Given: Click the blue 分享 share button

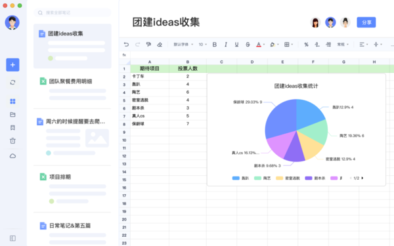Looking at the screenshot, I should pos(366,22).
